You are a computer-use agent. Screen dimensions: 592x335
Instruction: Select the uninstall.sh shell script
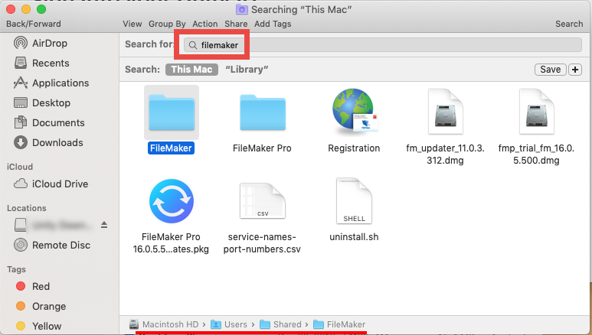(354, 201)
